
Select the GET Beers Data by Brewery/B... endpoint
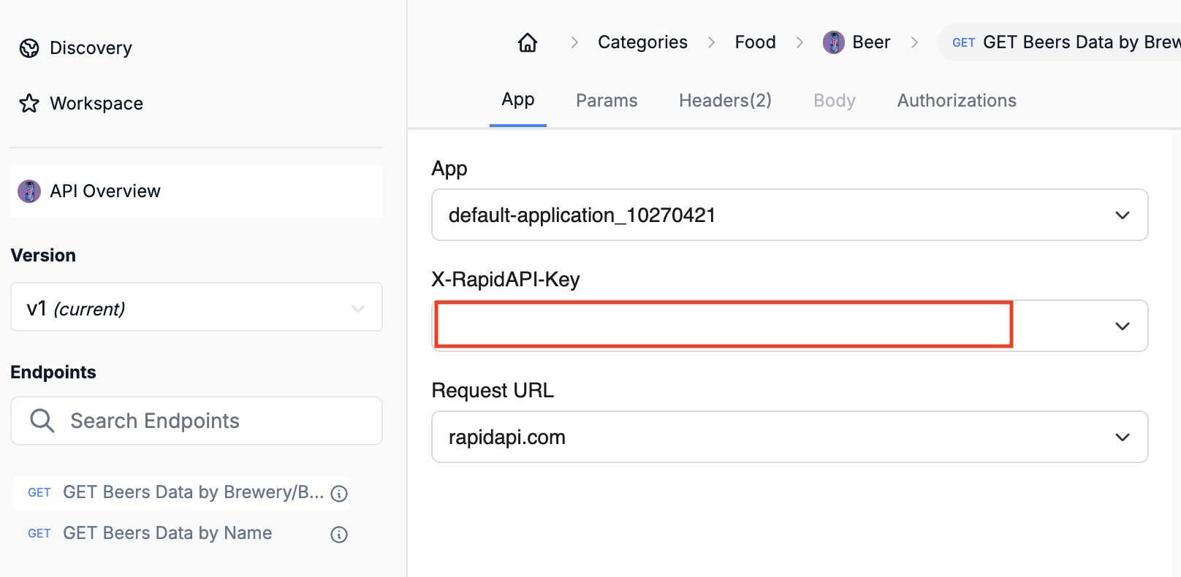(181, 493)
